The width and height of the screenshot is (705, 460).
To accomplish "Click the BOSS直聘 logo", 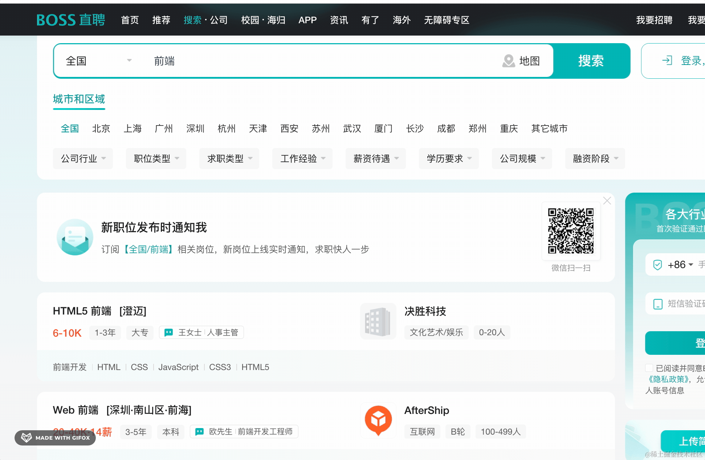I will coord(71,20).
